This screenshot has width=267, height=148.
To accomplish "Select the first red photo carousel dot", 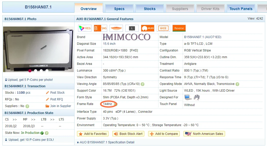I will (30, 71).
